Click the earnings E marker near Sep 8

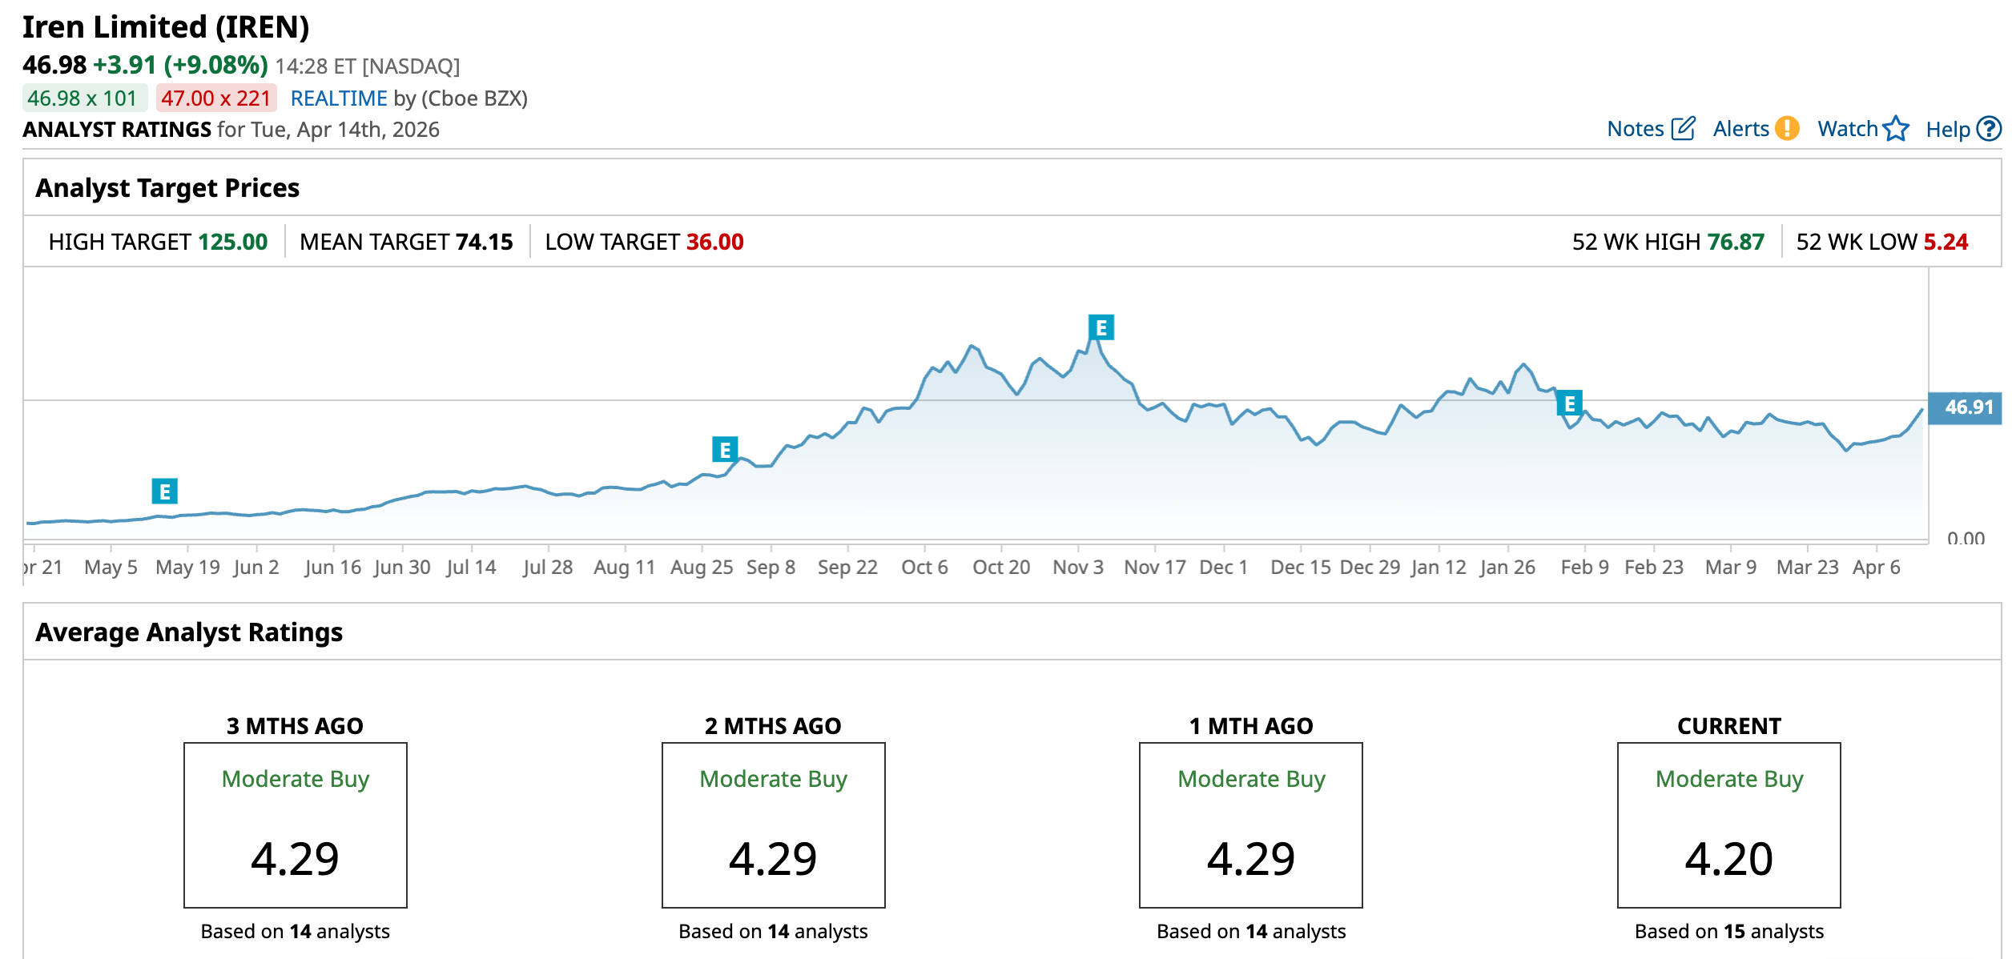[x=725, y=450]
